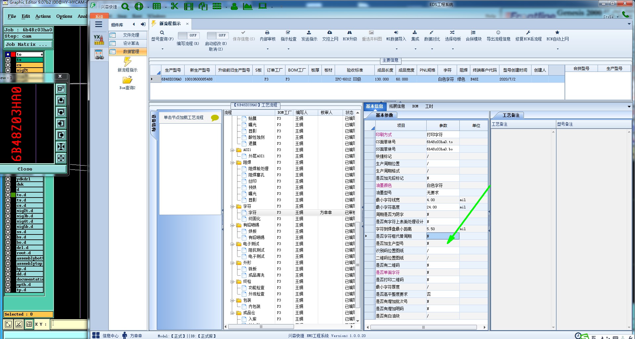Check the box for the rout.d layer
Screen dimensions: 635x339
(x=8, y=253)
